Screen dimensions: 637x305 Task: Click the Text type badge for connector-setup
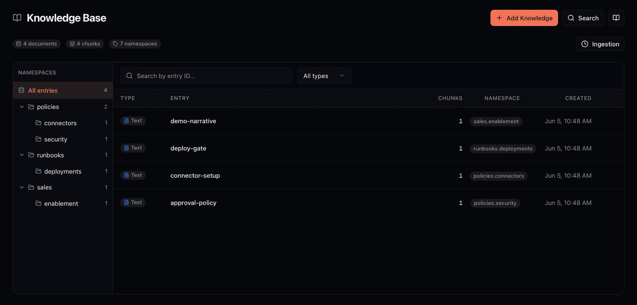(x=133, y=175)
